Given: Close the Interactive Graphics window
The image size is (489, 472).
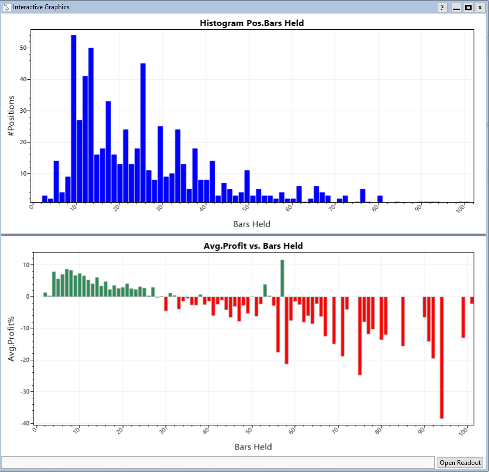Looking at the screenshot, I should click(479, 8).
